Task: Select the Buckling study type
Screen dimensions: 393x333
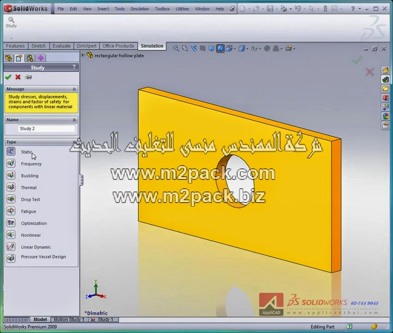Action: click(x=30, y=176)
